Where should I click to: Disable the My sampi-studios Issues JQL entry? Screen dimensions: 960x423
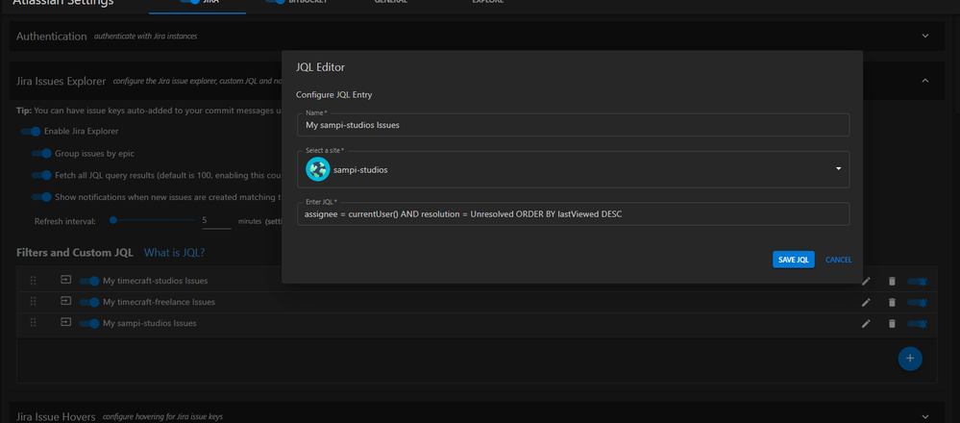pos(89,323)
